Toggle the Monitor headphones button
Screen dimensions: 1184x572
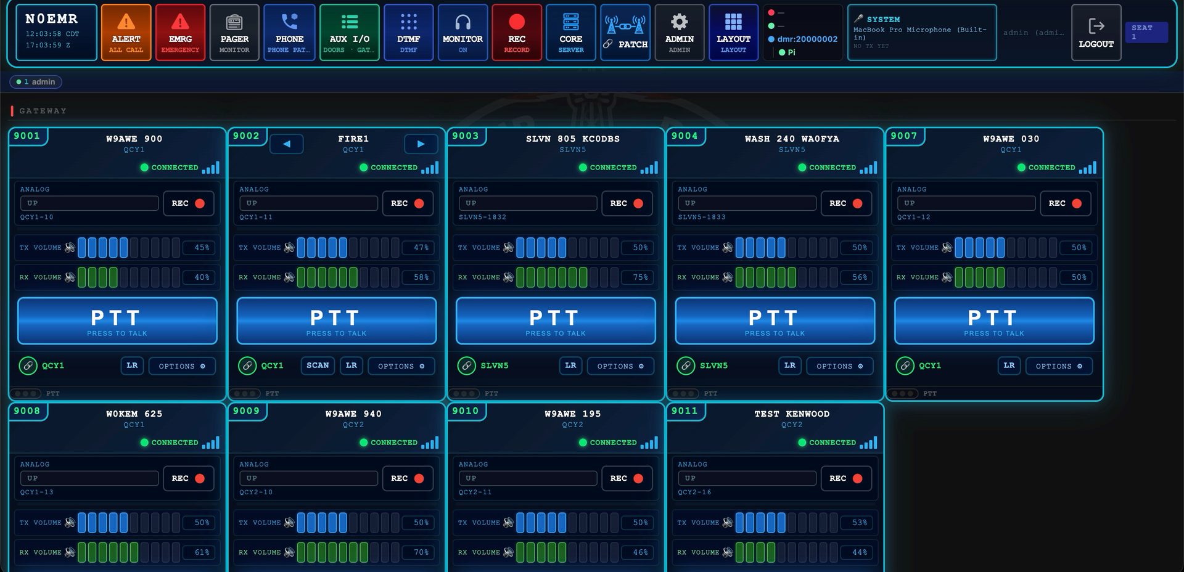[x=462, y=33]
